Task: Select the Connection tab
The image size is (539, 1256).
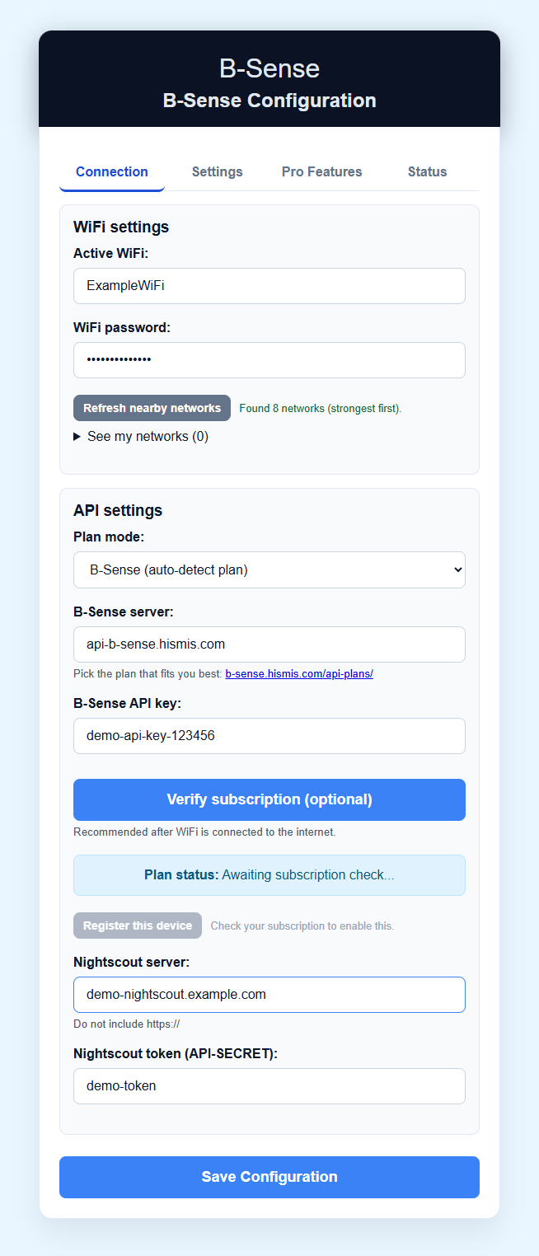Action: tap(111, 171)
